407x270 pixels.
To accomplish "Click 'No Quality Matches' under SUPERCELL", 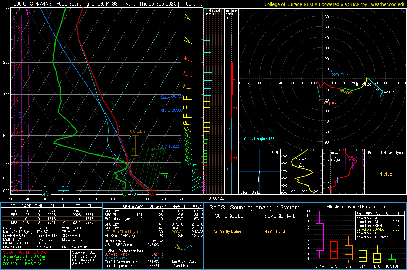I will pos(229,232).
